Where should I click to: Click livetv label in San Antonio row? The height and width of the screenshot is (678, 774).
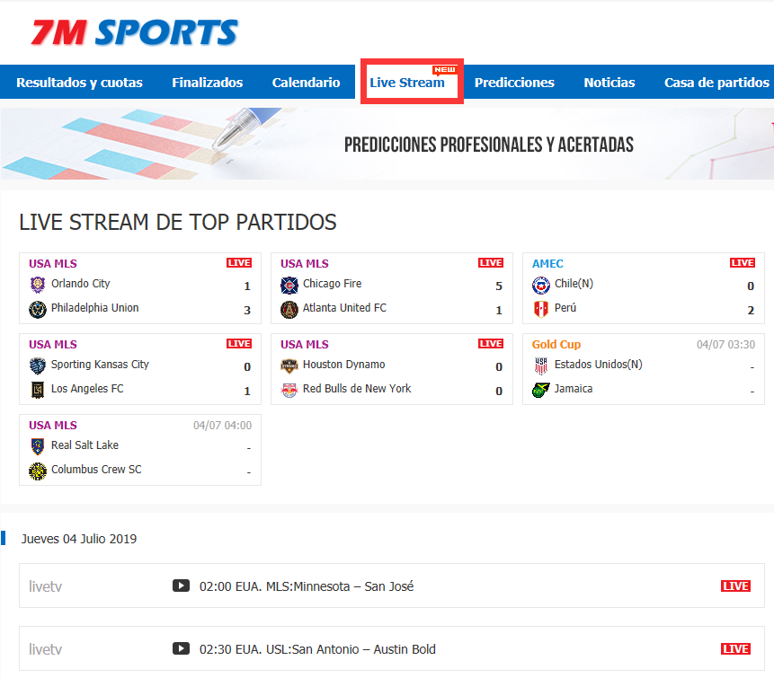coord(46,649)
